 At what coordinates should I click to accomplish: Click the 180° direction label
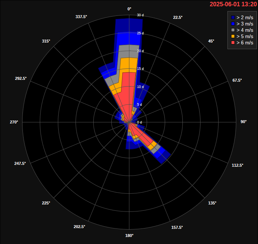pos(129,235)
